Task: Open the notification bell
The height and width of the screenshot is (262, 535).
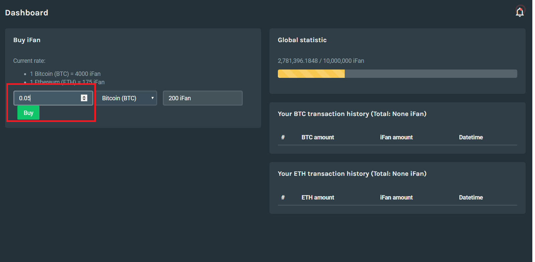Action: [x=520, y=12]
